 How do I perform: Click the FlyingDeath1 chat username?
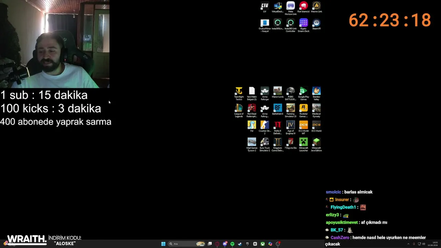[343, 207]
